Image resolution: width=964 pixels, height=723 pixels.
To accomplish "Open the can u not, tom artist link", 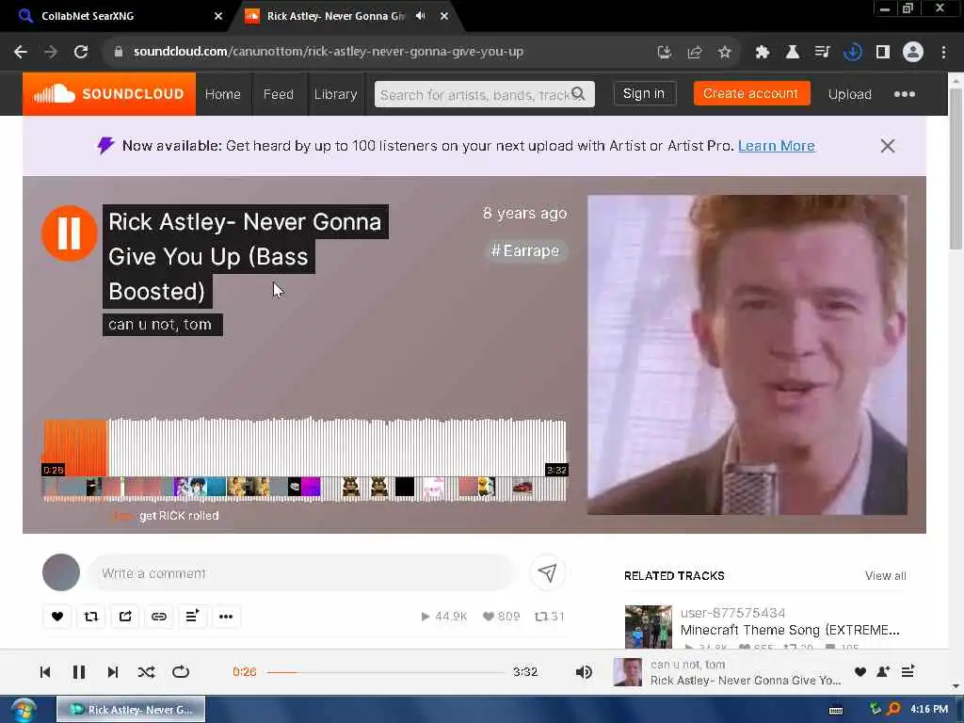I will click(161, 325).
